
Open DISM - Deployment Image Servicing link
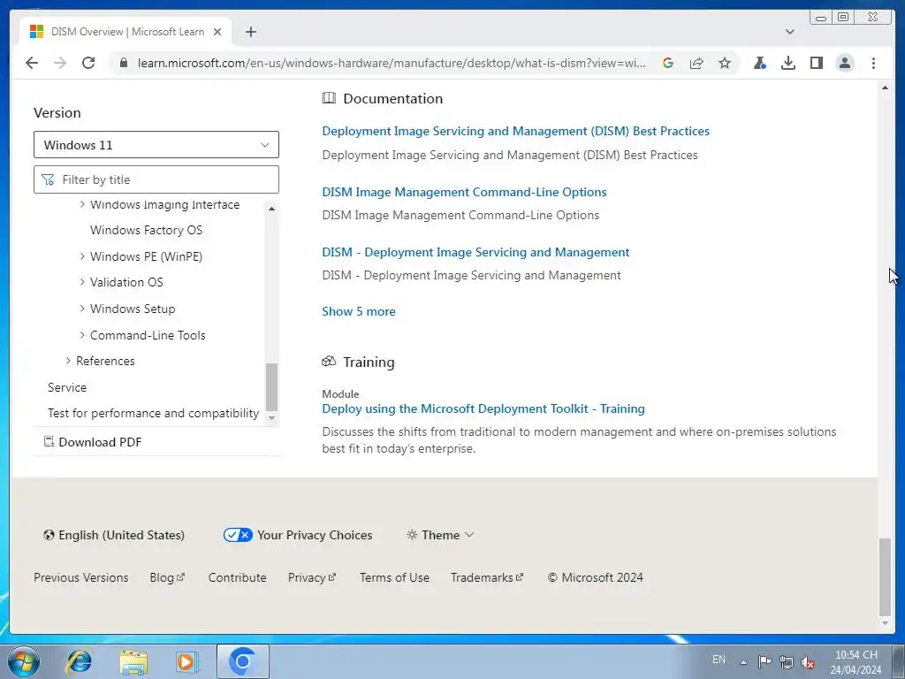coord(475,252)
